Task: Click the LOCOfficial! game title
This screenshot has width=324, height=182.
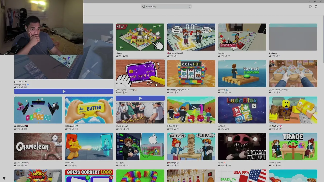Action: (21, 126)
